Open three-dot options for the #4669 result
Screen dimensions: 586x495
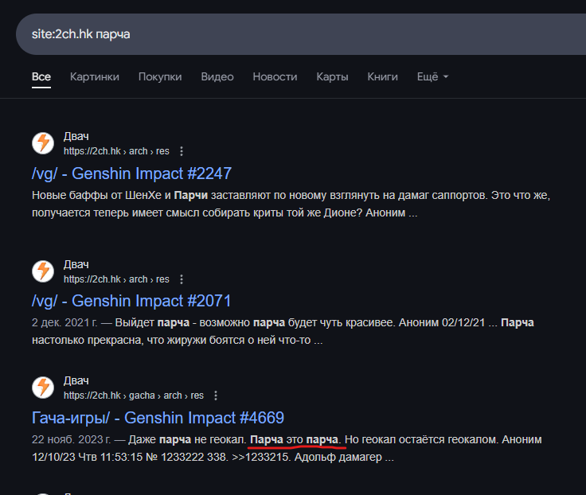coord(216,396)
